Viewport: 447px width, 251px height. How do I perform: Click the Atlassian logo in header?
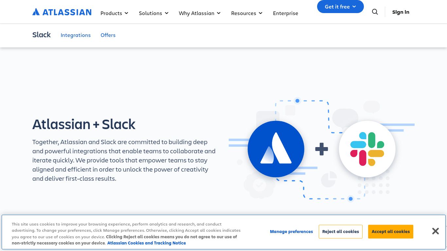click(x=62, y=12)
